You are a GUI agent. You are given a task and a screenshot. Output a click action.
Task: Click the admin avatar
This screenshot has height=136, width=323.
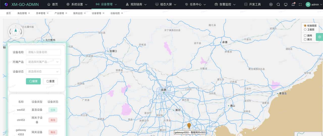[308, 4]
